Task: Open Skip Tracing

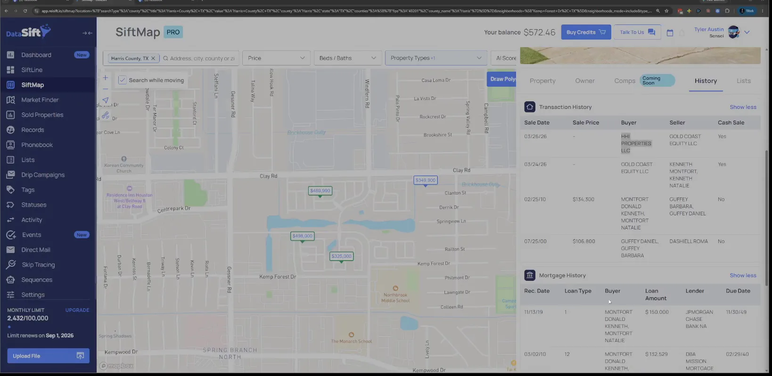Action: [38, 265]
